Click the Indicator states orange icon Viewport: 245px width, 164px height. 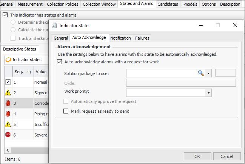[8, 60]
